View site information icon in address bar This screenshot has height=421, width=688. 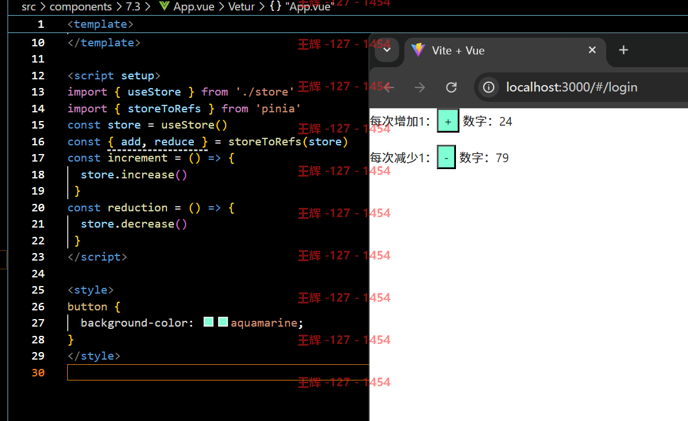click(x=488, y=87)
